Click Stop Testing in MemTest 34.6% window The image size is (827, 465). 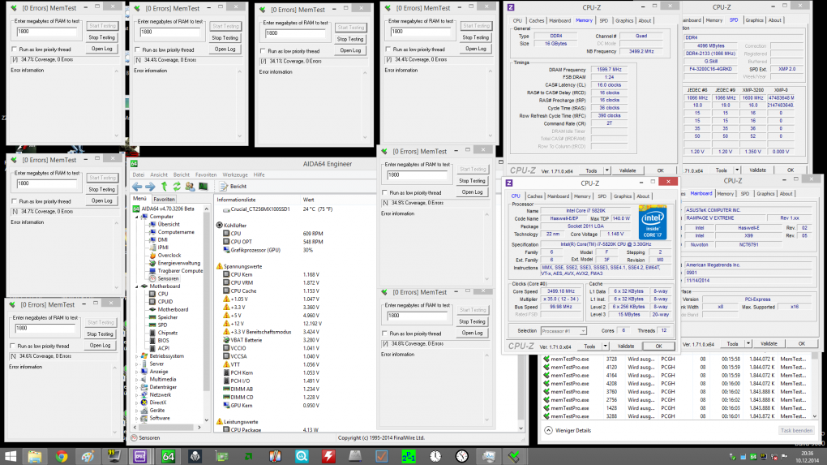[x=100, y=334]
